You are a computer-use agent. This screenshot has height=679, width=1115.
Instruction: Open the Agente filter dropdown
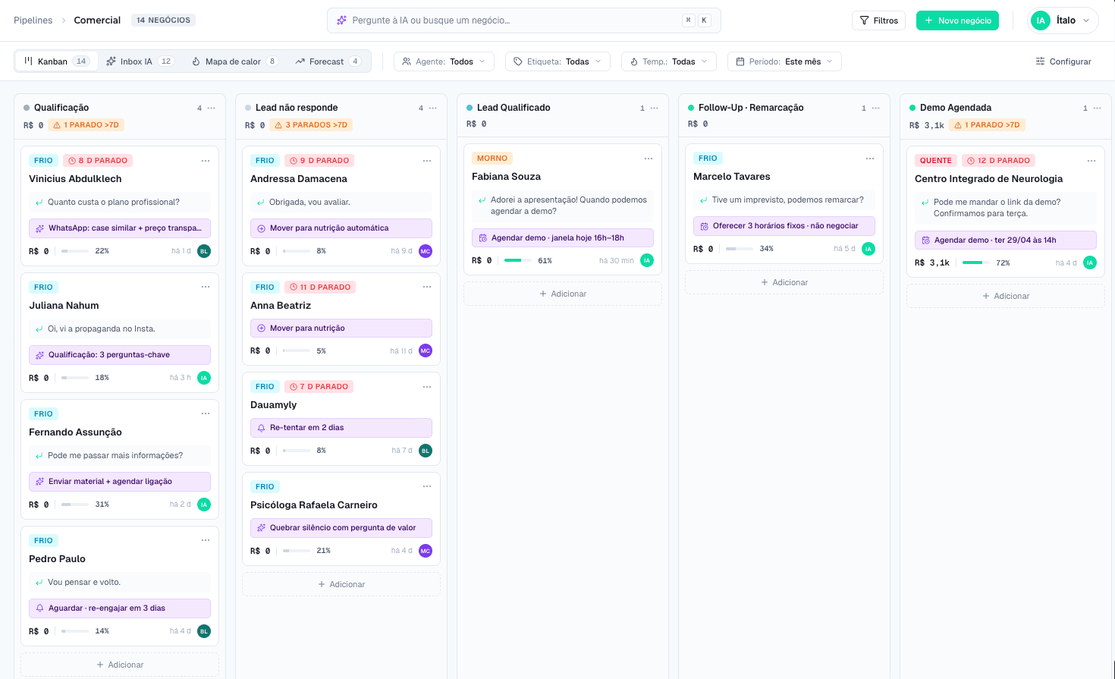point(444,61)
